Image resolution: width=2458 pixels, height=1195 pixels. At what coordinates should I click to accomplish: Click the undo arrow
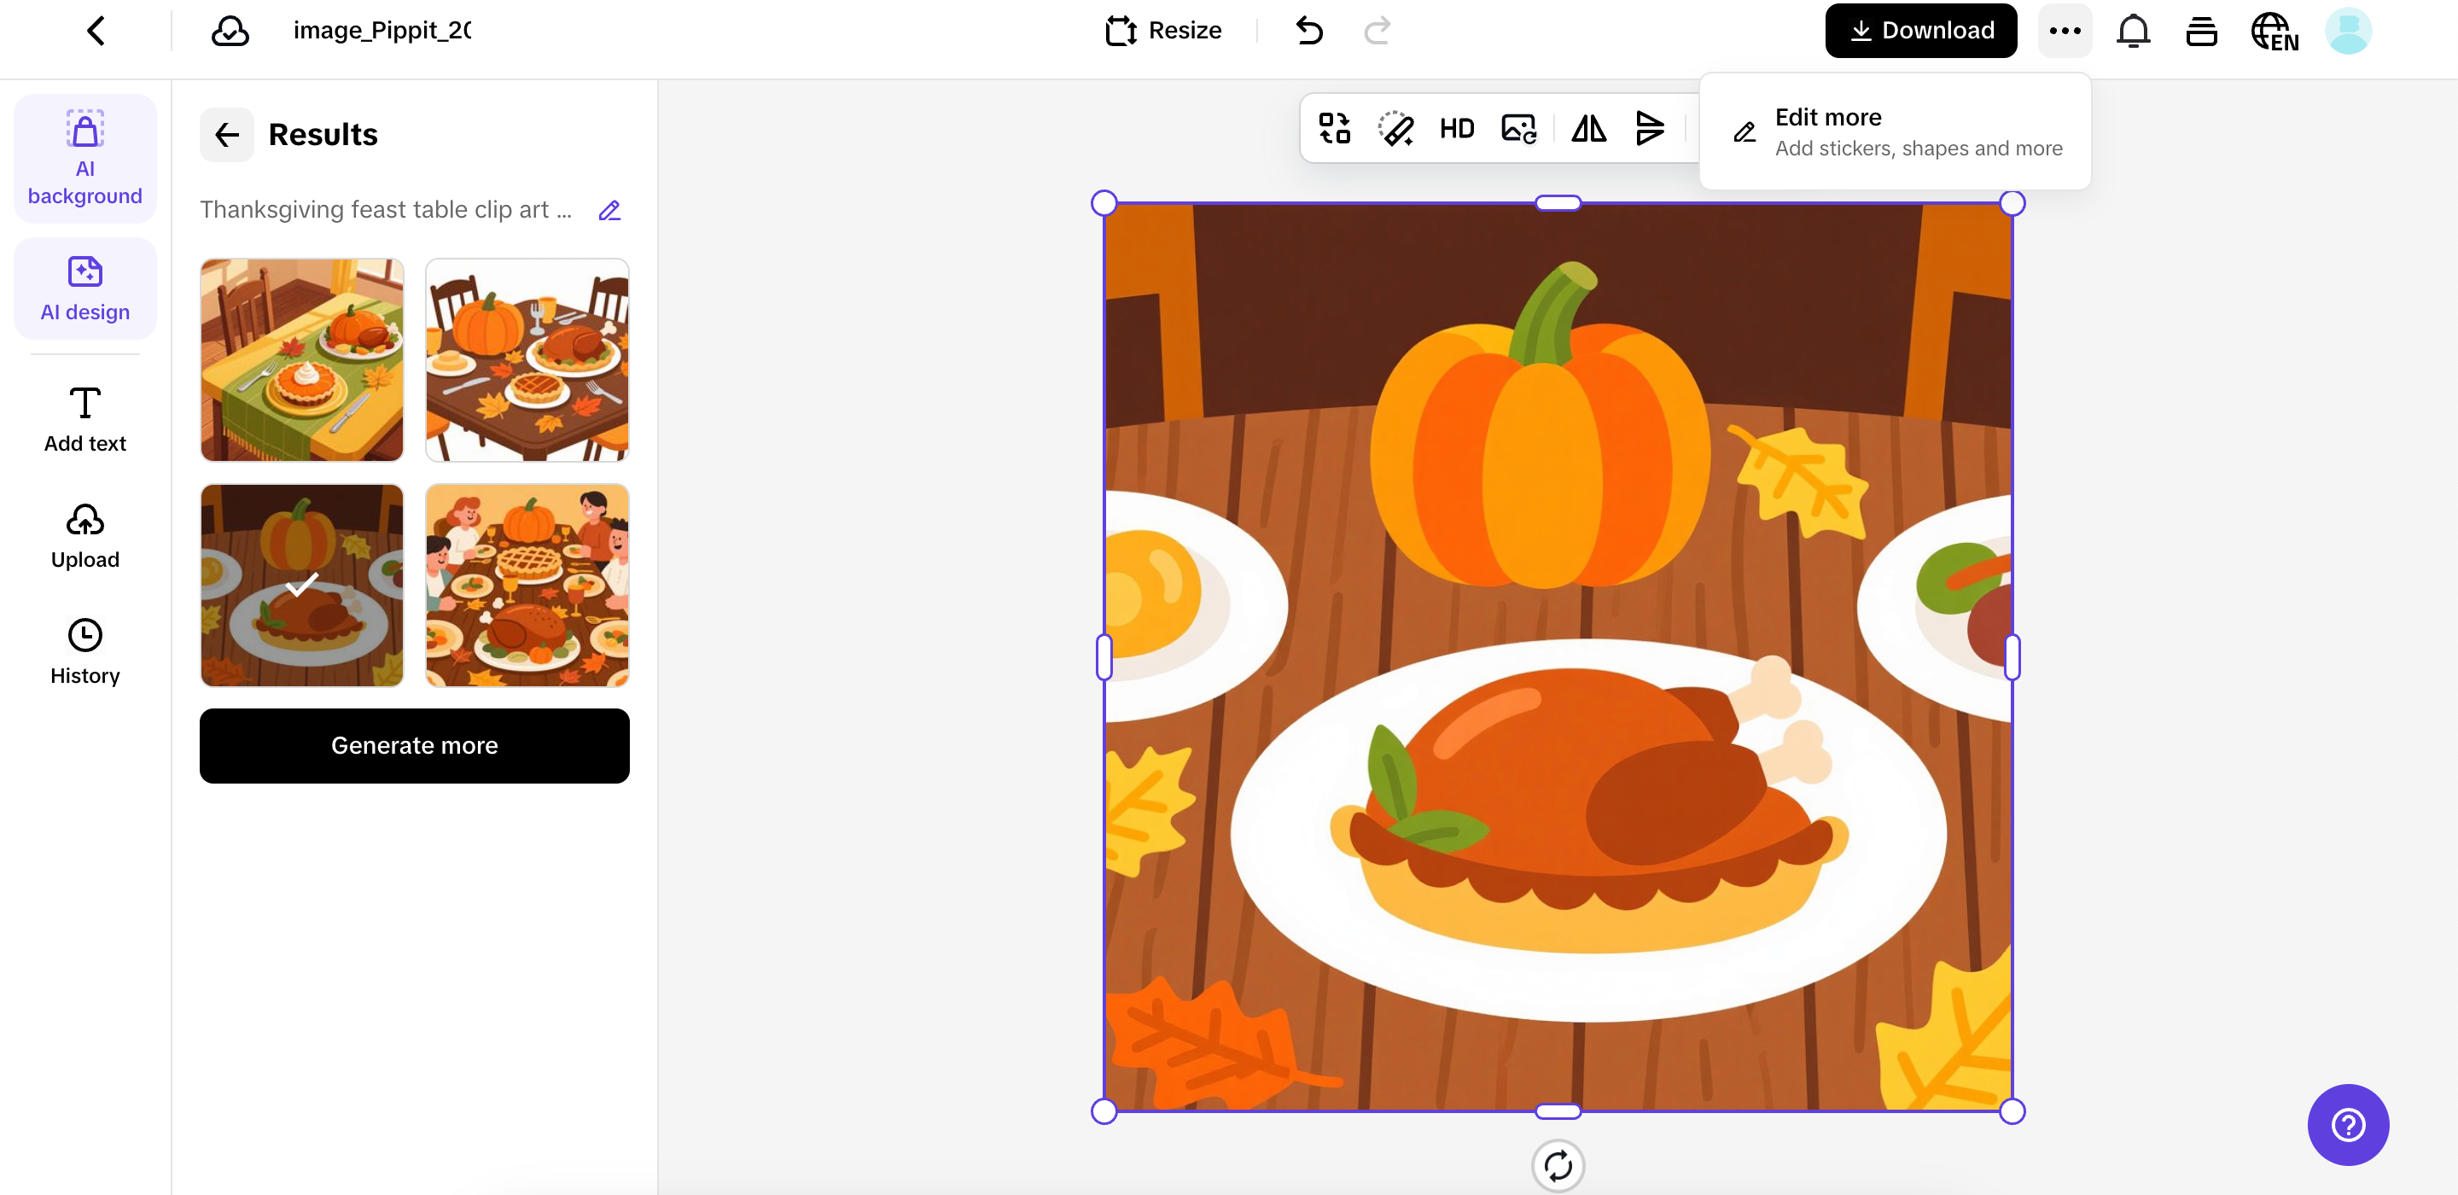click(x=1309, y=31)
